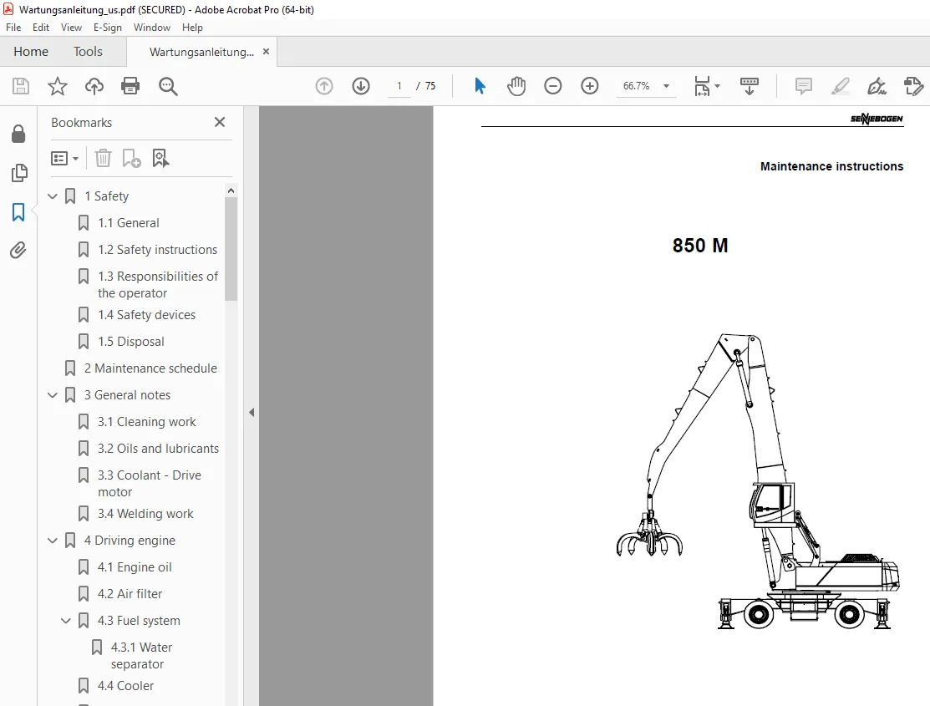Show the Page Thumbnails panel

pyautogui.click(x=18, y=173)
